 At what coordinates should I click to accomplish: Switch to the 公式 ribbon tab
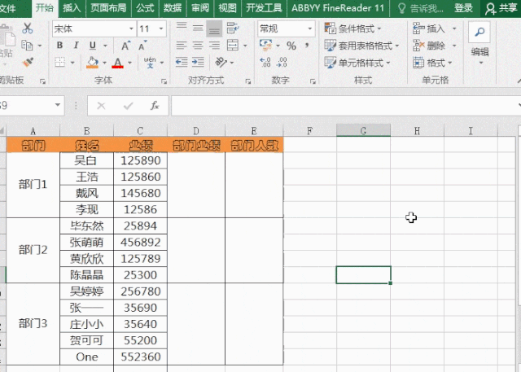145,8
